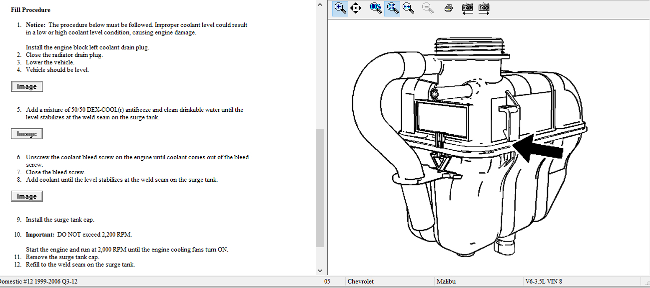Image resolution: width=650 pixels, height=288 pixels.
Task: Click the V6-3.5L VIN 8 engine field
Action: (x=543, y=282)
